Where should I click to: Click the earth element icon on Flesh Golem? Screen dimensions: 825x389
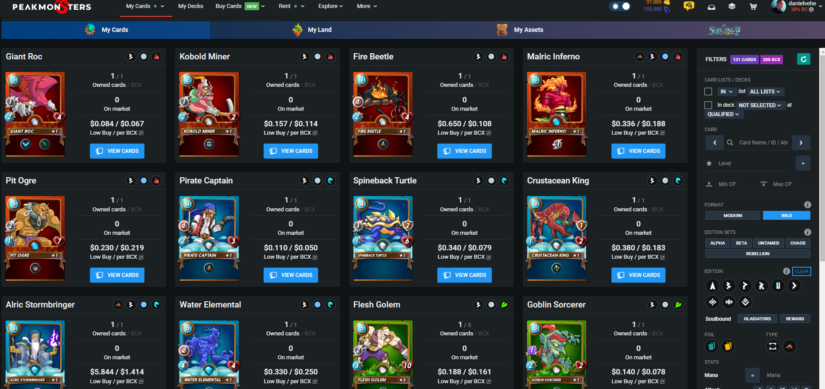coord(504,305)
